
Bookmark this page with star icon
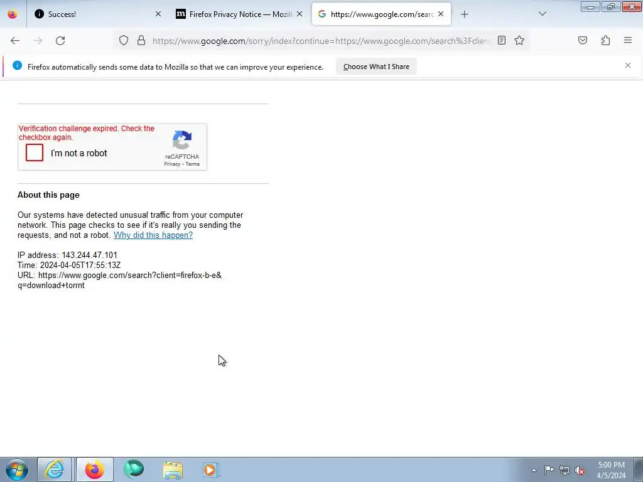[519, 40]
